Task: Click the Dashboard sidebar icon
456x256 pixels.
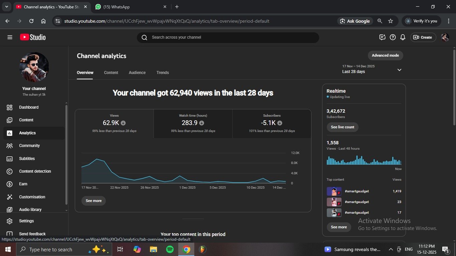Action: coord(10,107)
